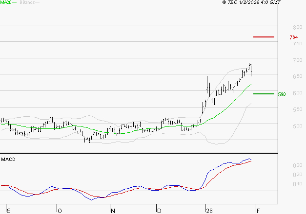Click the 750 price axis label
306x214 pixels.
298,44
